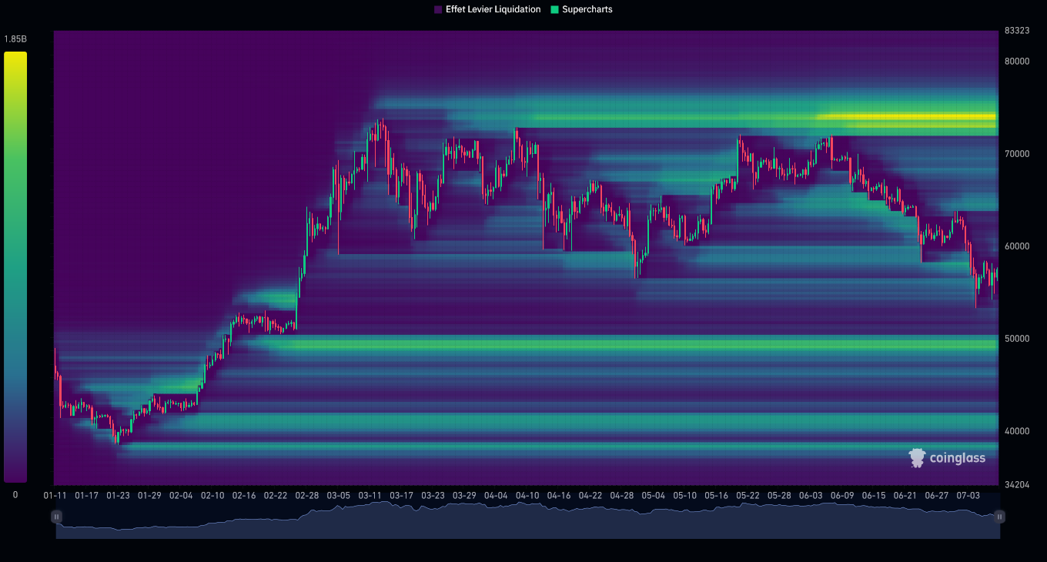
Task: Click the 06-15 date label
Action: (874, 496)
